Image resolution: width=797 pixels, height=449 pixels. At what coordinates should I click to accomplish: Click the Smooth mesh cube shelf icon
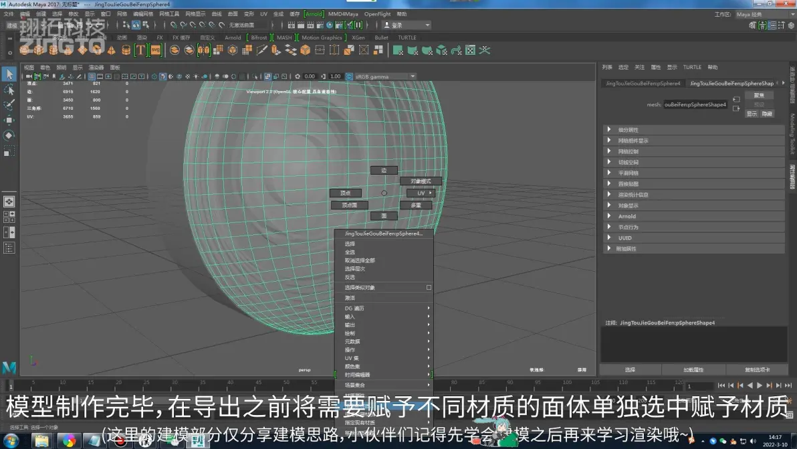[x=232, y=50]
